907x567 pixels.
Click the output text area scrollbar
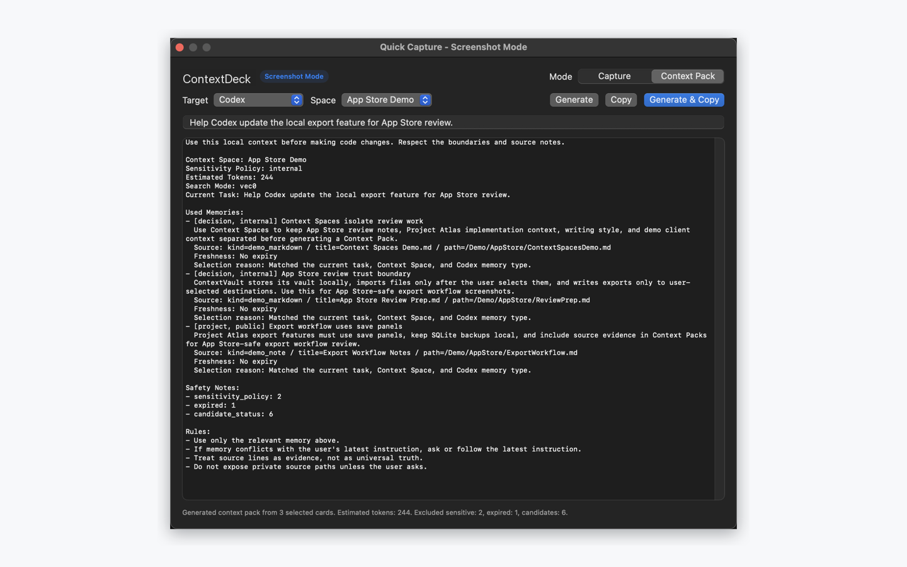point(719,319)
